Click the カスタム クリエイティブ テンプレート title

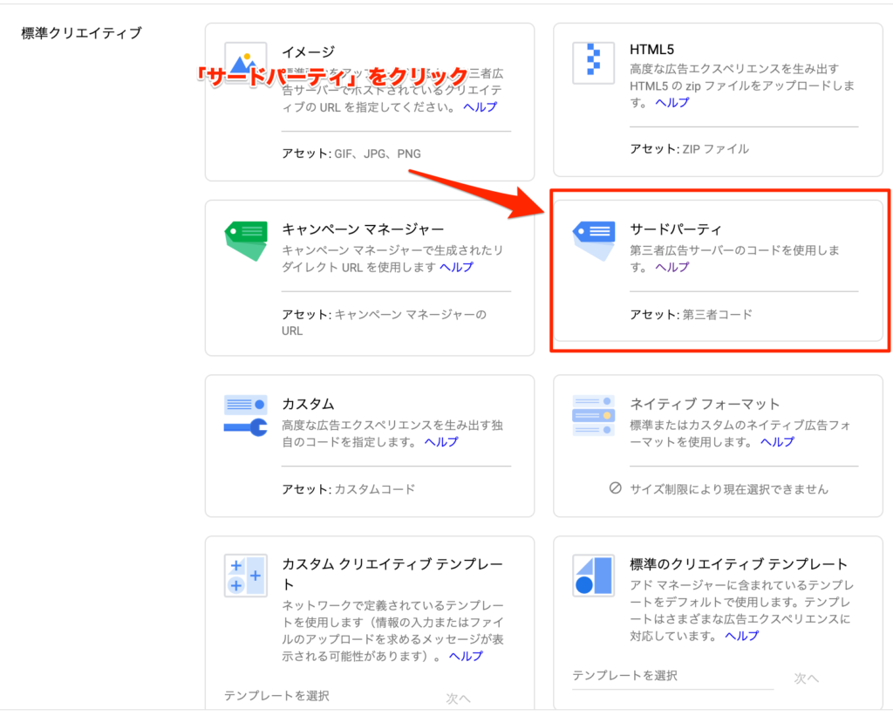[x=392, y=574]
